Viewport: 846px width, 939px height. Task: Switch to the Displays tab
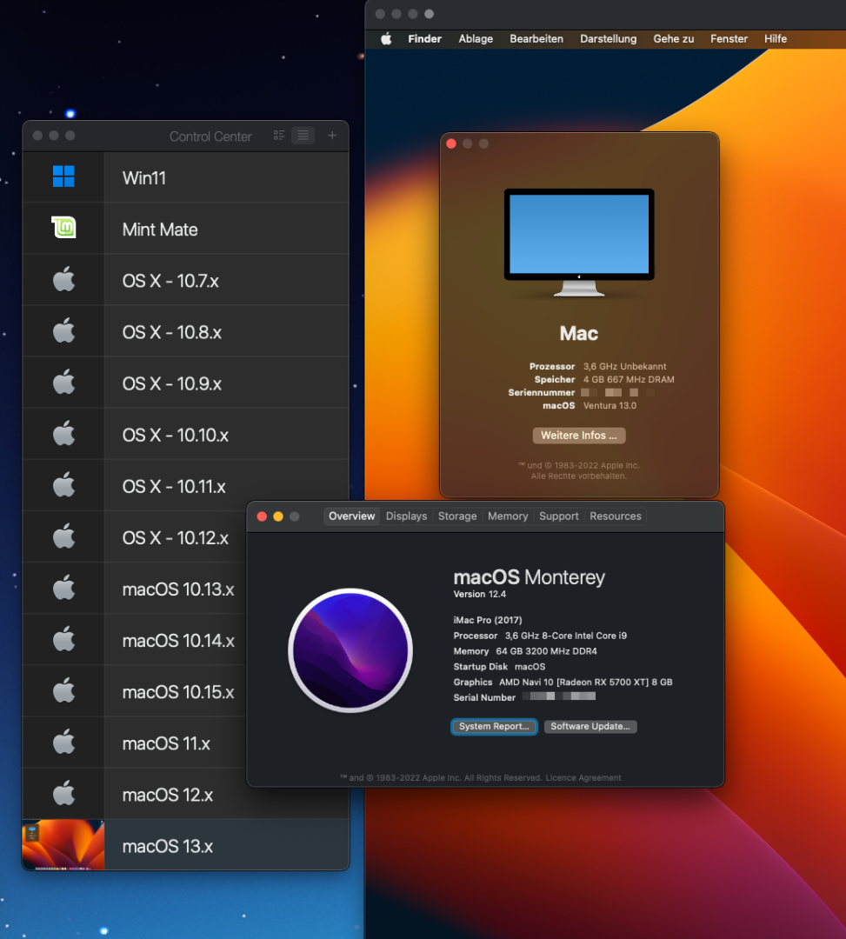406,516
